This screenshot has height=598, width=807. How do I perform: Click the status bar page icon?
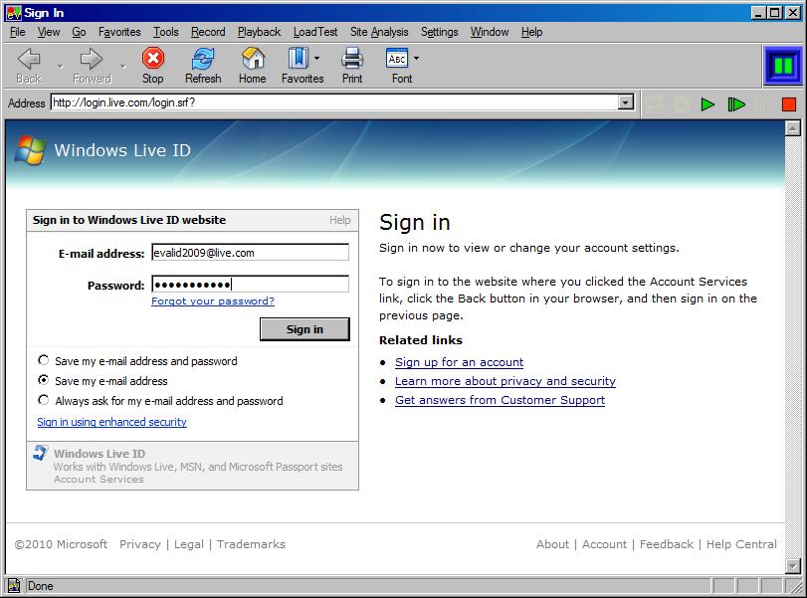(13, 586)
